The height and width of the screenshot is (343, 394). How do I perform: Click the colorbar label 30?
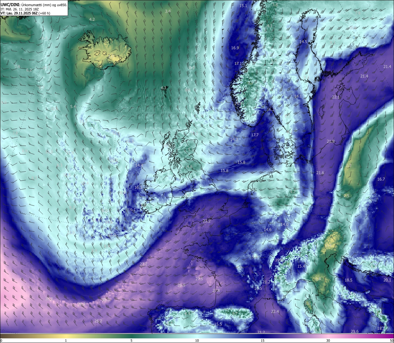[328, 341]
